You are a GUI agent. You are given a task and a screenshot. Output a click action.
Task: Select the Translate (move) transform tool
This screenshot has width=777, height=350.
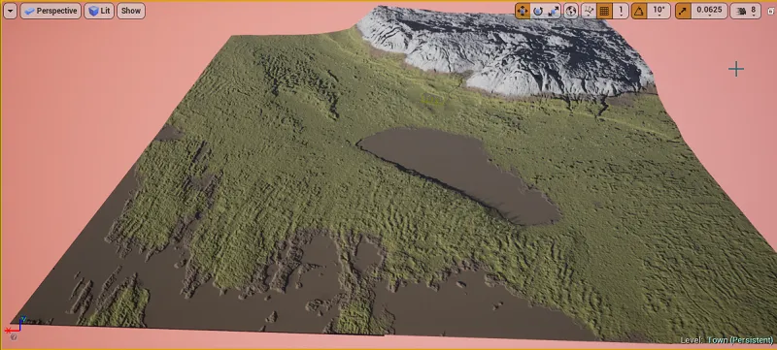pos(523,11)
